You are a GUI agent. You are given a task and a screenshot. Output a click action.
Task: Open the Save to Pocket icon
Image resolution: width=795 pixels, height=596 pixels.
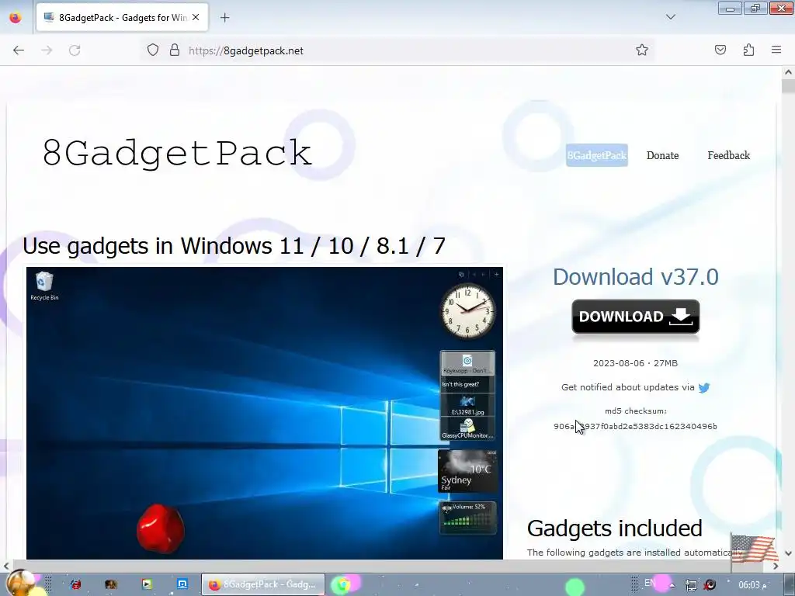pyautogui.click(x=720, y=50)
